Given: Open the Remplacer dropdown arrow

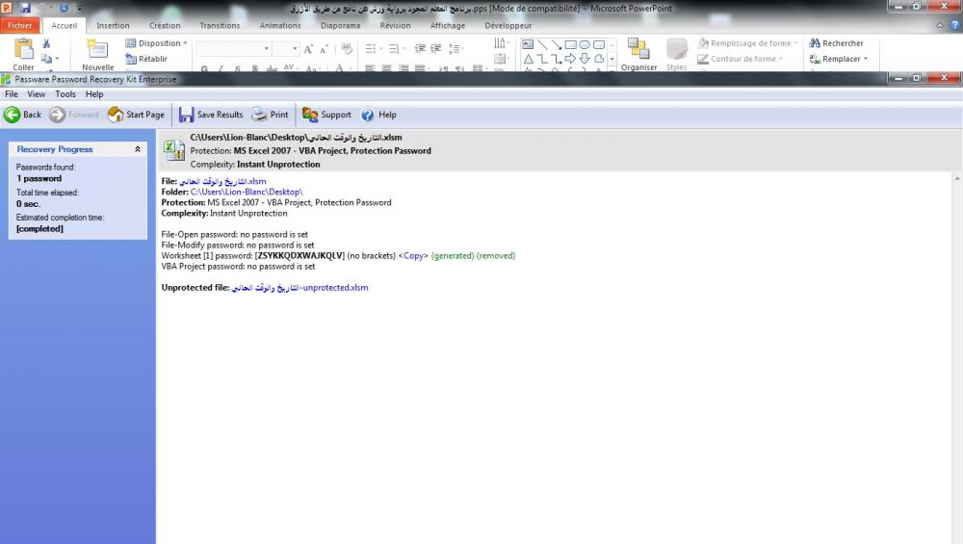Looking at the screenshot, I should click(x=866, y=59).
